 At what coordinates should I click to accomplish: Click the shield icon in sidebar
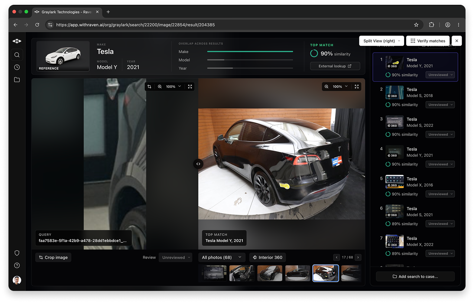[x=17, y=253]
